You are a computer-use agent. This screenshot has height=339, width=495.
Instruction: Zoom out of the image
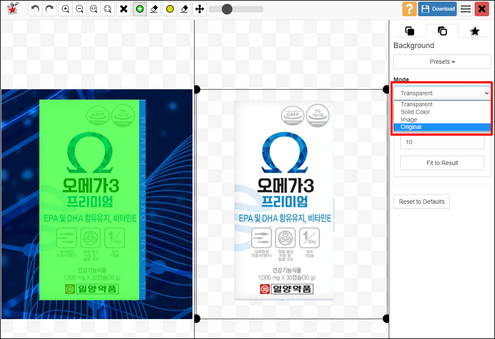pyautogui.click(x=79, y=9)
